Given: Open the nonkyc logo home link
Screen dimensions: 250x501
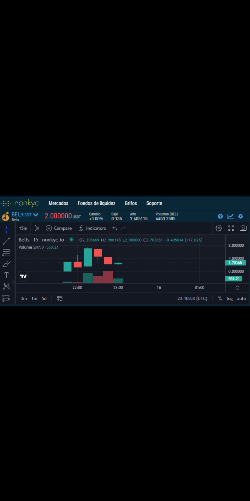Looking at the screenshot, I should tap(20, 203).
